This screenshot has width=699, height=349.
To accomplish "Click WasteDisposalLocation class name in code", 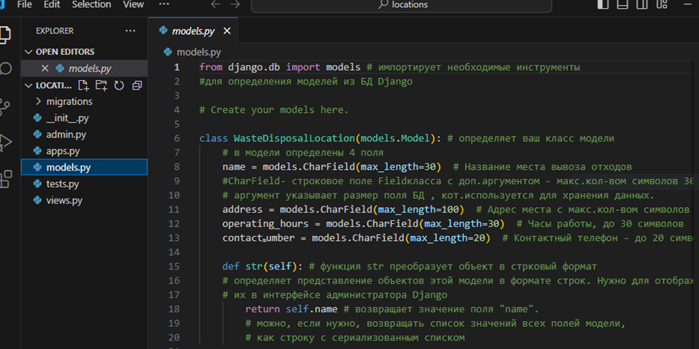I will [x=294, y=138].
